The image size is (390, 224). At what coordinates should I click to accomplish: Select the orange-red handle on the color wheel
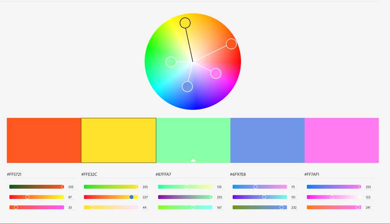(x=231, y=44)
